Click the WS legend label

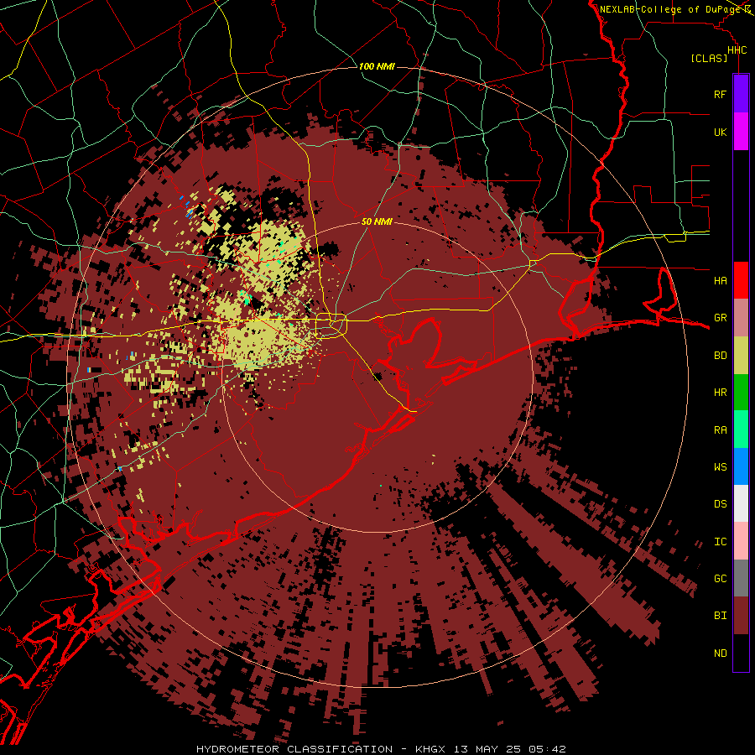click(720, 466)
